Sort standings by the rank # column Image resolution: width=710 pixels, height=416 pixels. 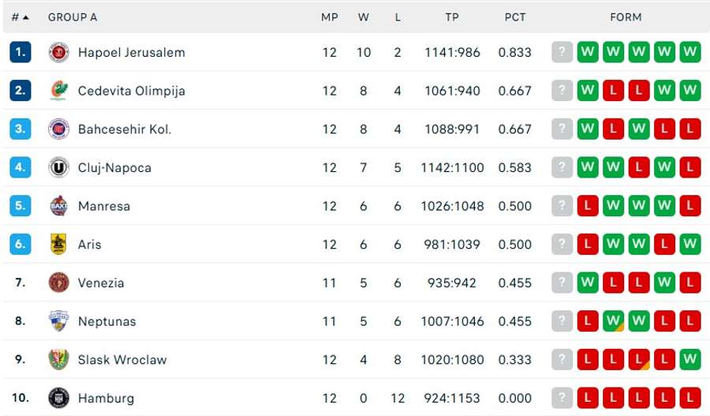click(x=20, y=17)
